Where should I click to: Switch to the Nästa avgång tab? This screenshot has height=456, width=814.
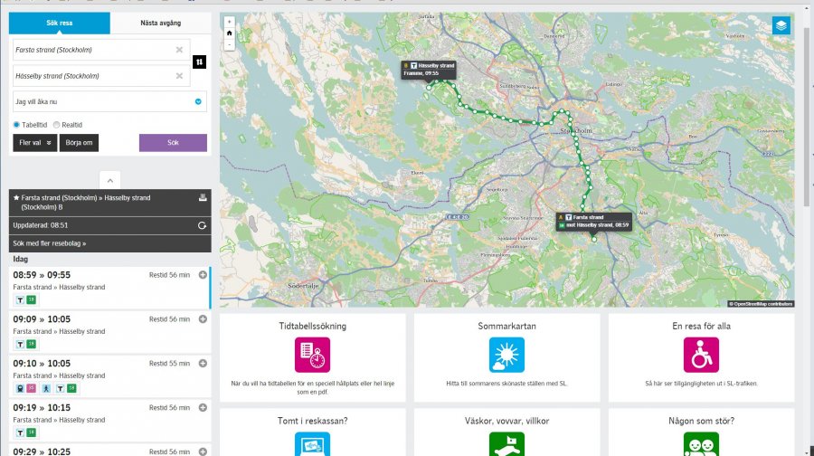[x=161, y=24]
